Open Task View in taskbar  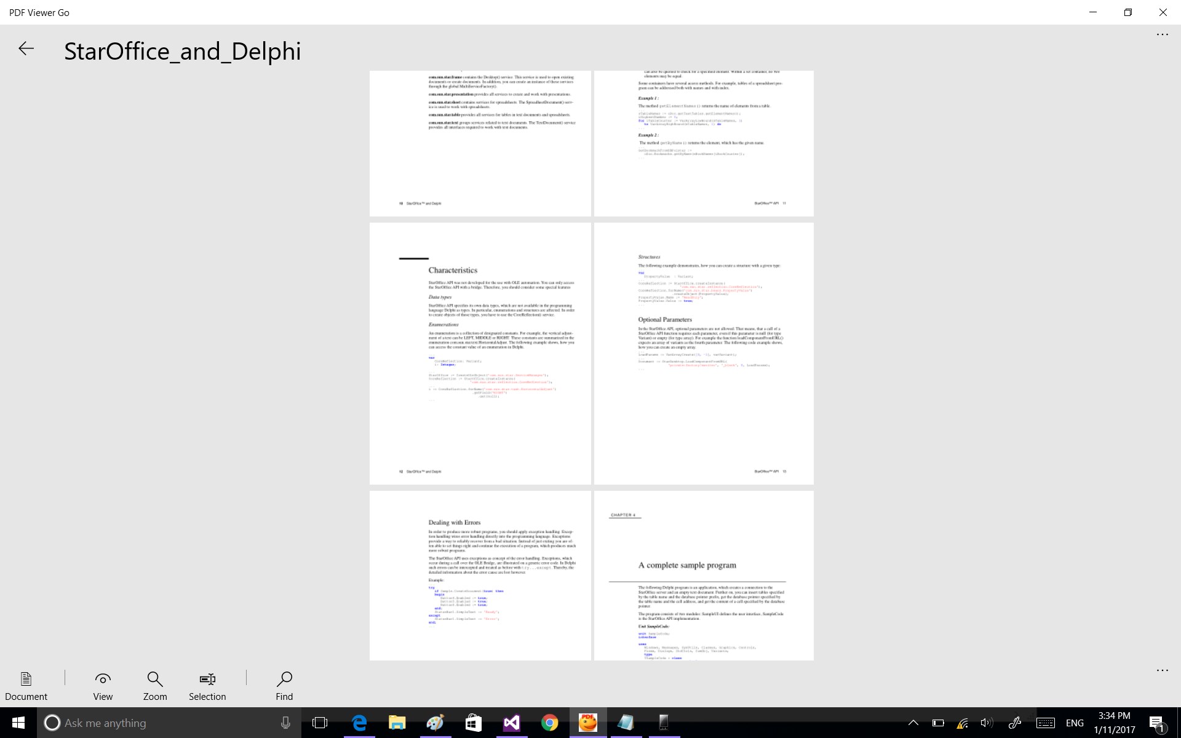point(320,723)
